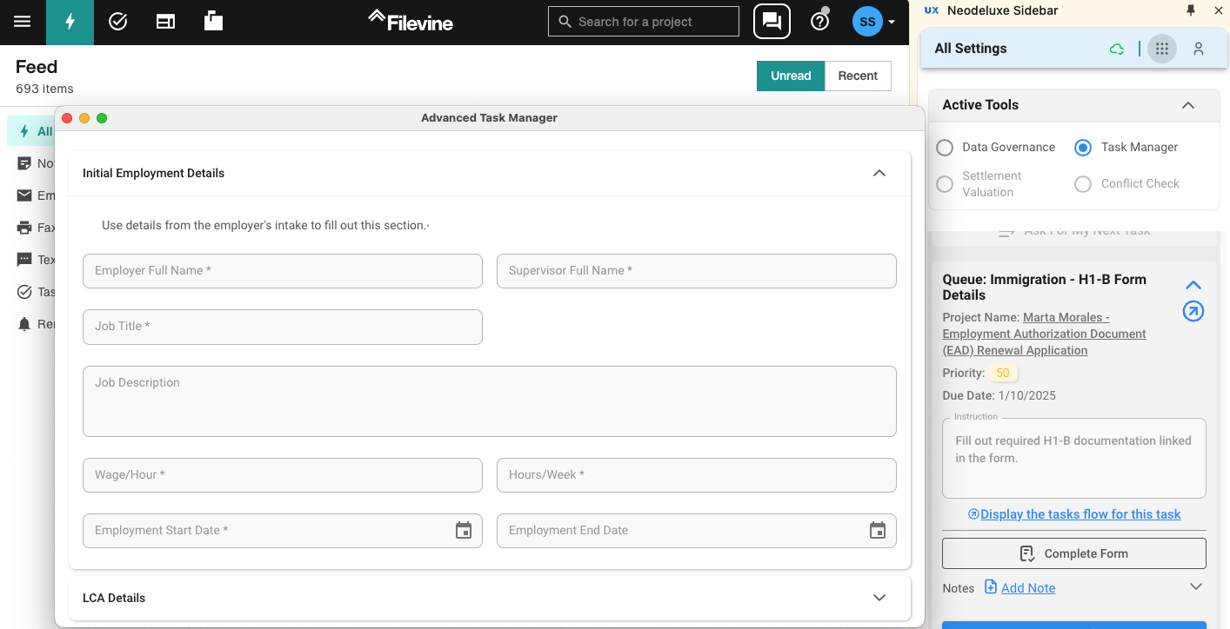Open the apps grid icon in sidebar
Viewport: 1230px width, 629px height.
click(x=1162, y=49)
